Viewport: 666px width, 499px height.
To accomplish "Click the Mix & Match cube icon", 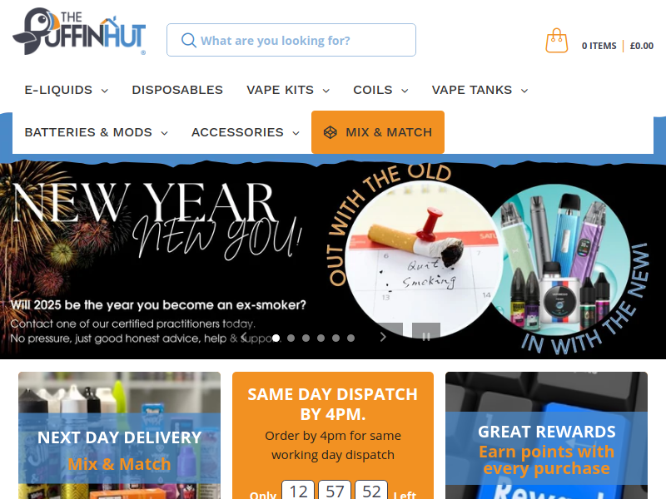I will coord(330,132).
